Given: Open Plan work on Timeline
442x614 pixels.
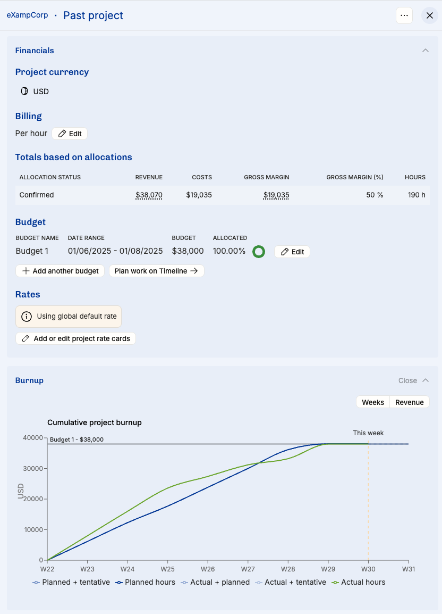Looking at the screenshot, I should (156, 271).
